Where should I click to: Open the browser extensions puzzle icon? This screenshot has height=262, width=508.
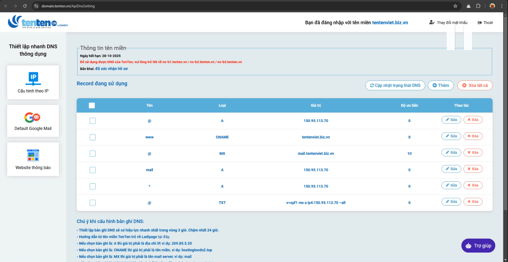(x=478, y=6)
